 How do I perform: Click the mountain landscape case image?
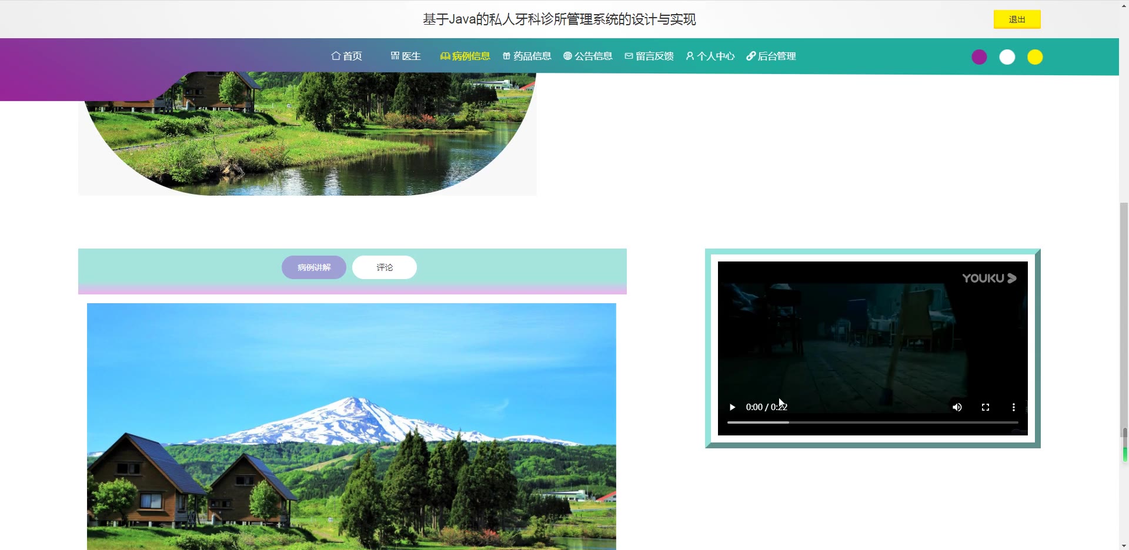click(352, 427)
